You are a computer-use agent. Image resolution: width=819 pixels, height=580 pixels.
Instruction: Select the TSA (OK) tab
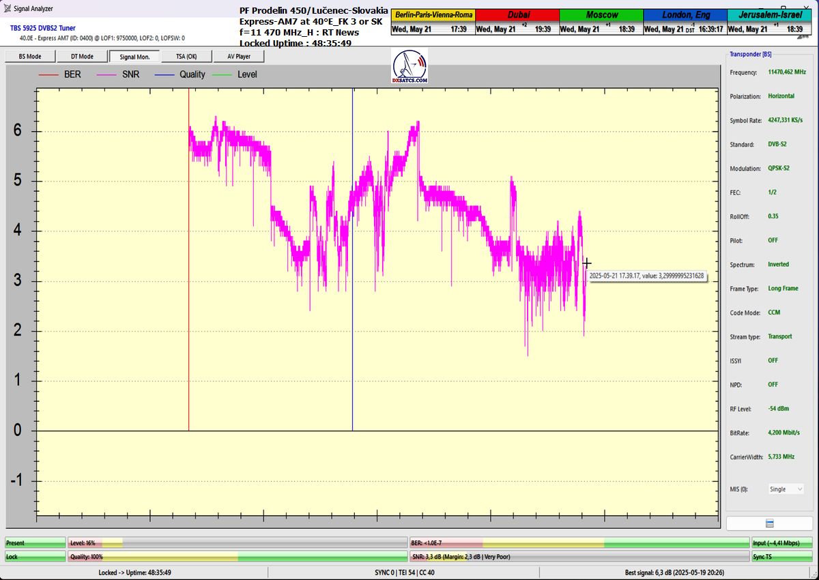click(186, 57)
